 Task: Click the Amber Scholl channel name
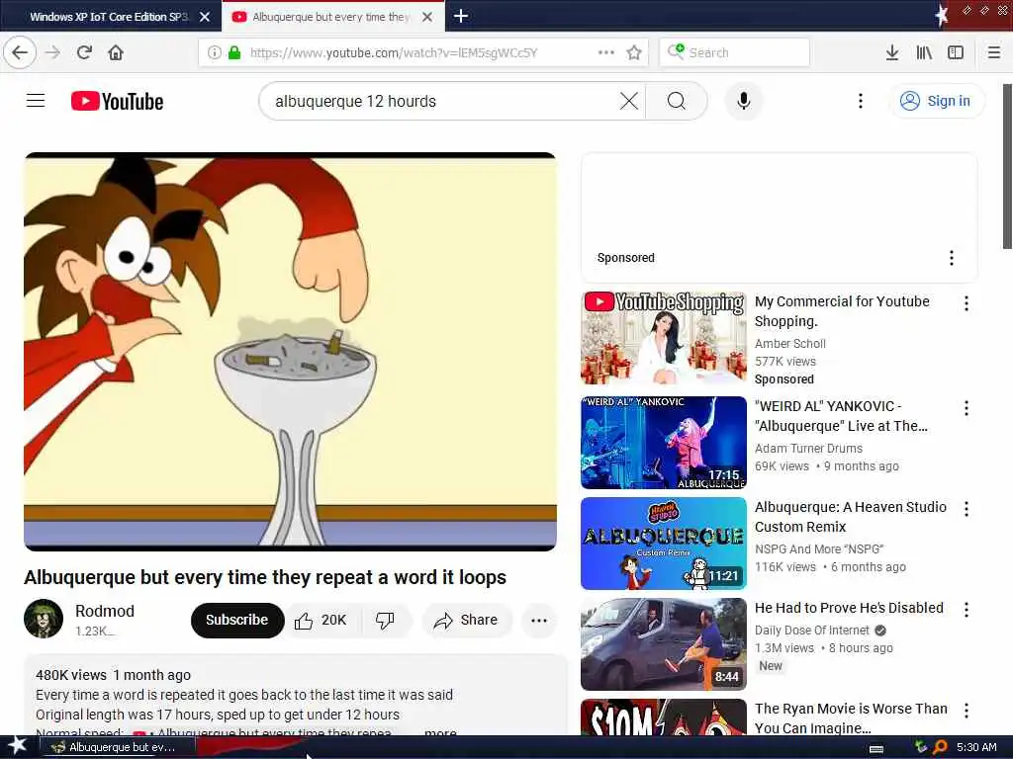789,344
